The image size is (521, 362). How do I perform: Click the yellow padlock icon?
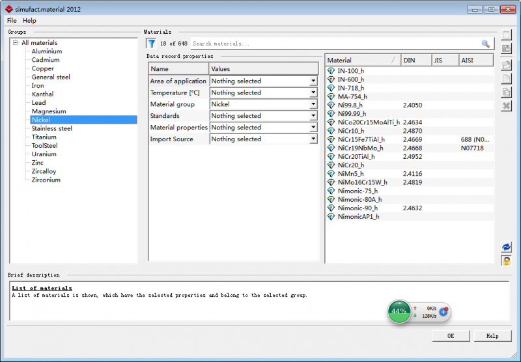point(506,260)
